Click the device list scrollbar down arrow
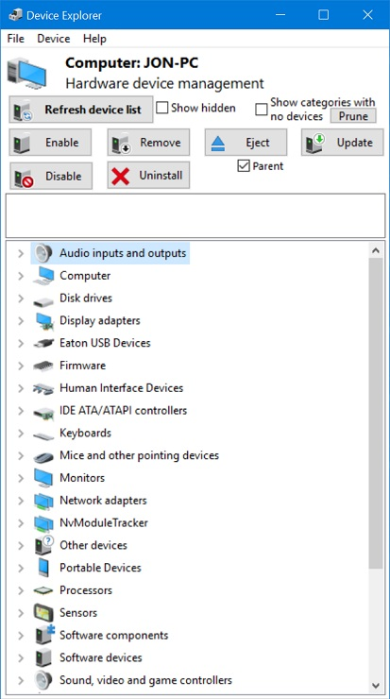 point(375,685)
